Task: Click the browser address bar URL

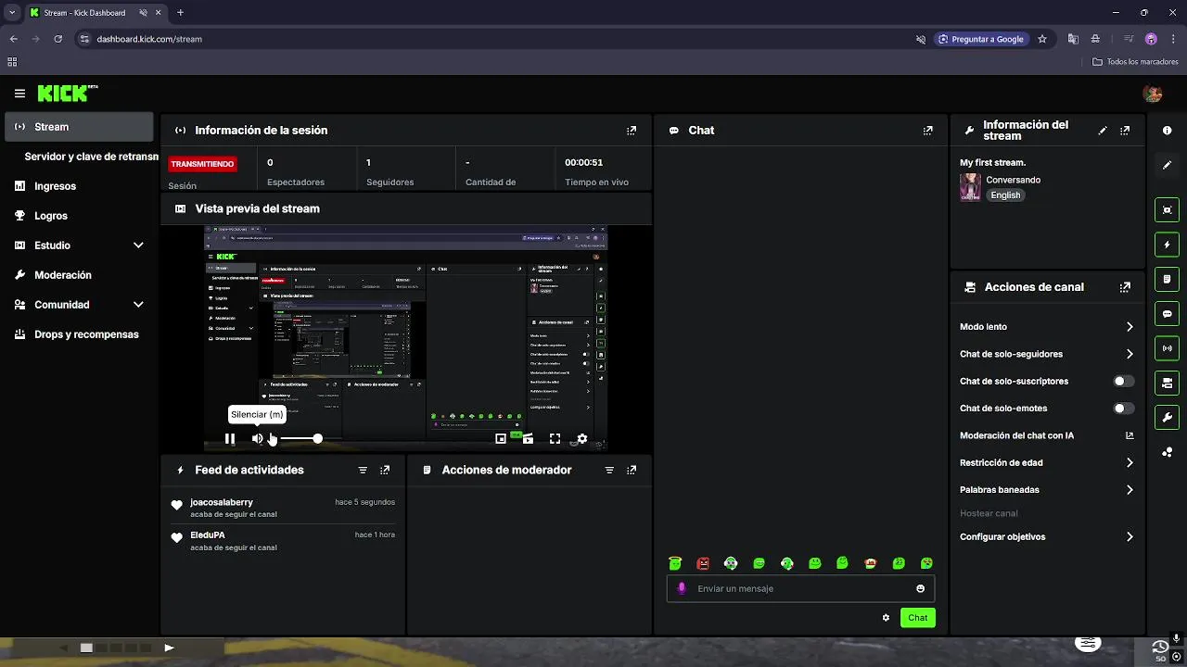Action: click(149, 39)
